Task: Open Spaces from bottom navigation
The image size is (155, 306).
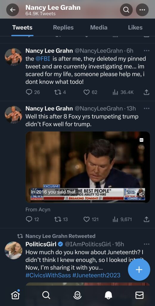Action: 77,295
